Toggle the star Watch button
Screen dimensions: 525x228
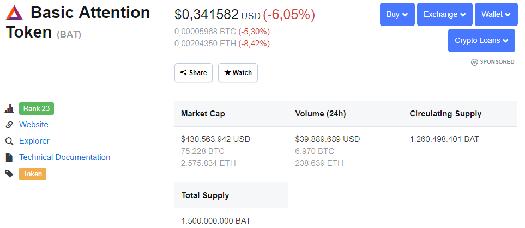tap(238, 72)
